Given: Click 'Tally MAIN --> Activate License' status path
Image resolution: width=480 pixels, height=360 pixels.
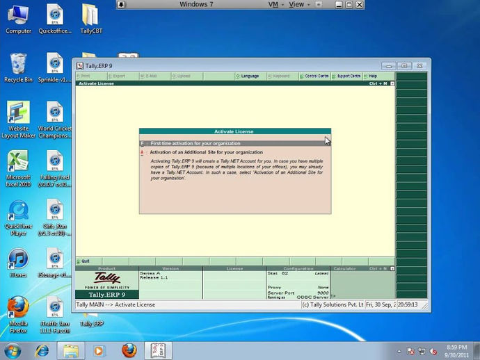Looking at the screenshot, I should 115,304.
